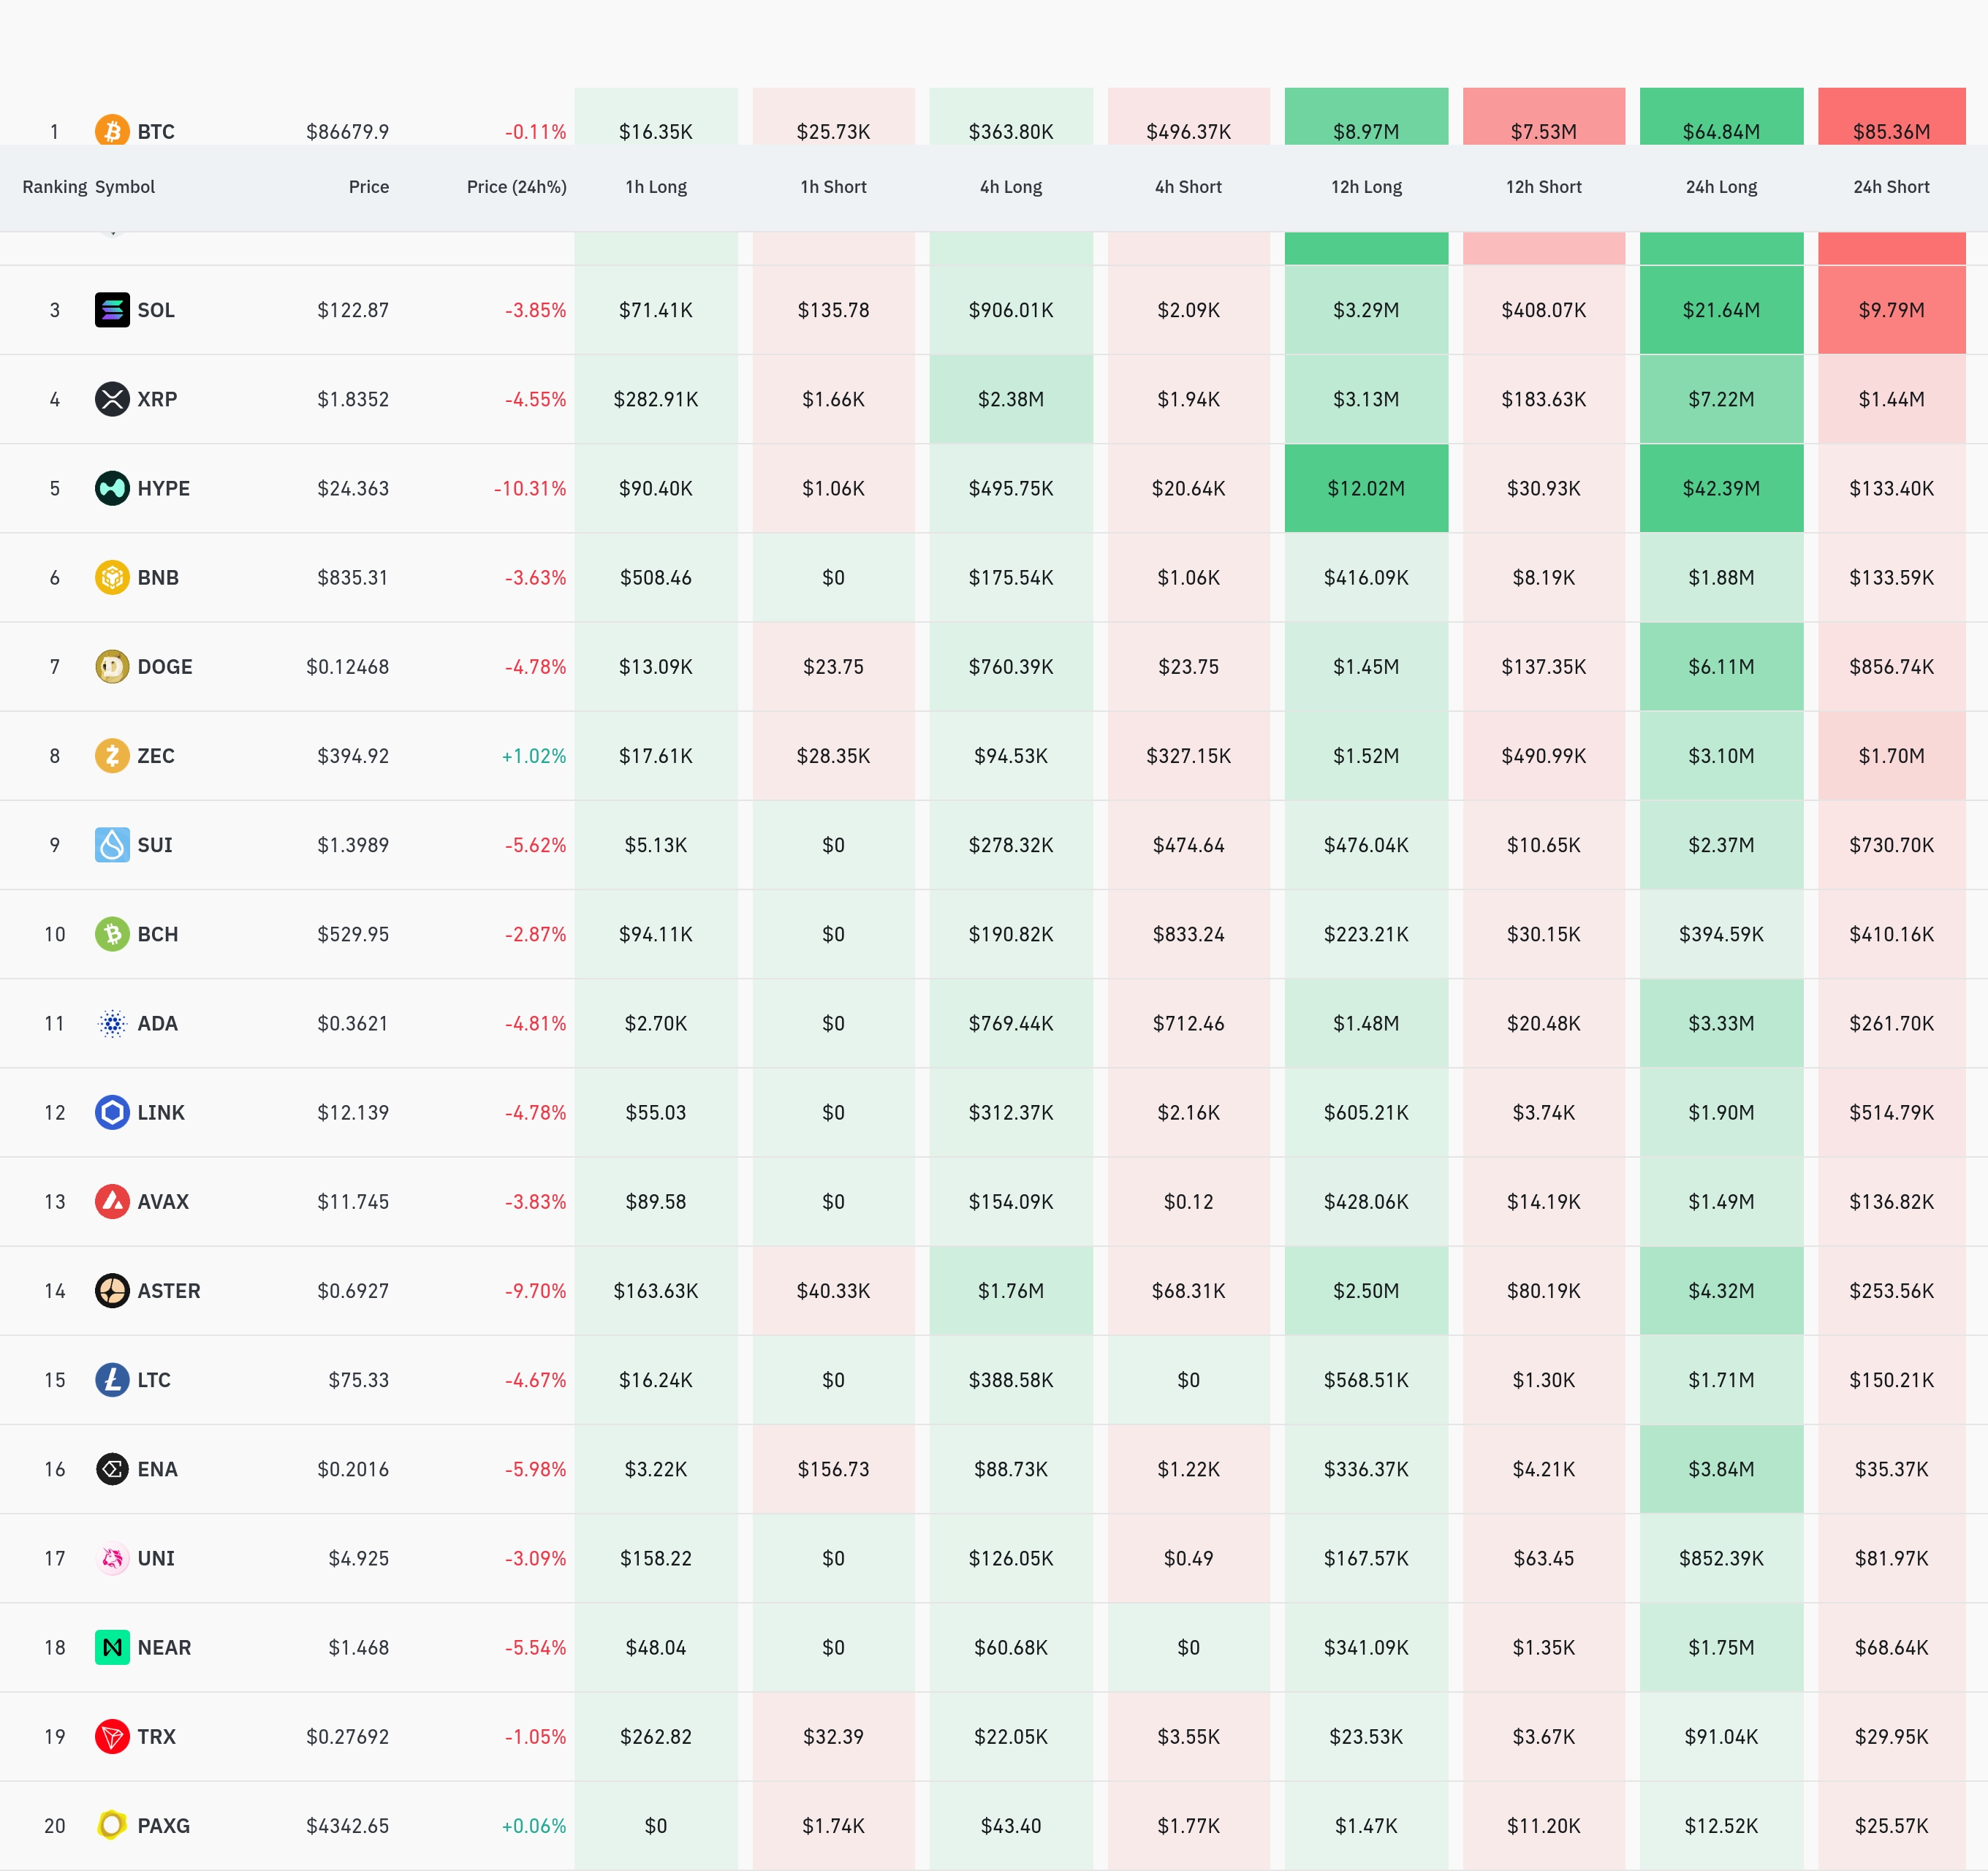1988x1871 pixels.
Task: Click the Dogecoin (DOGE) icon
Action: 112,666
